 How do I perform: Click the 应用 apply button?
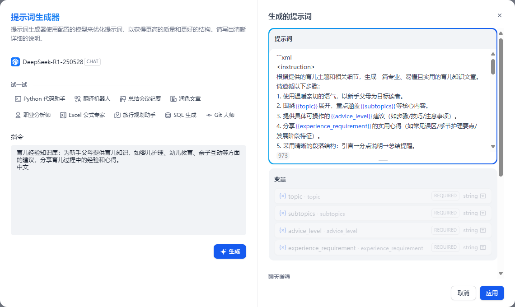click(492, 293)
